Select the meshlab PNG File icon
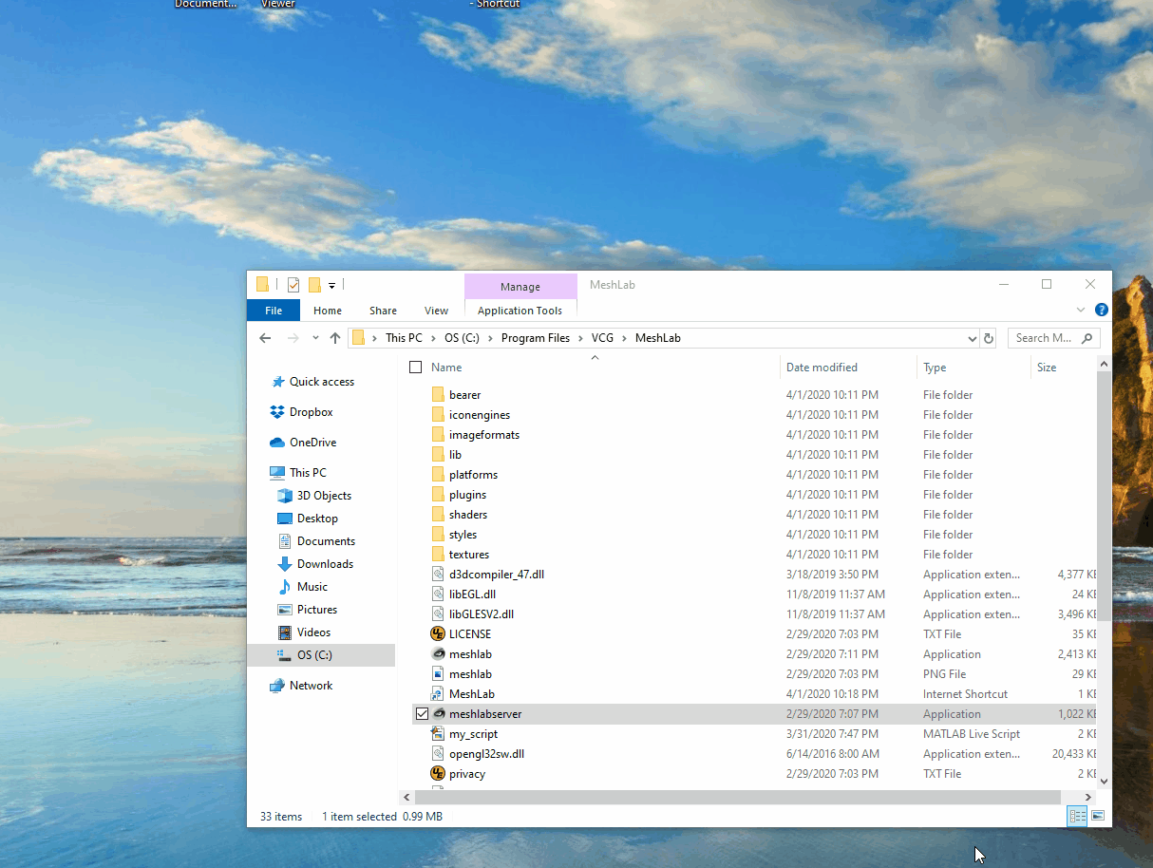Screen dimensions: 1153x868 click(x=438, y=674)
